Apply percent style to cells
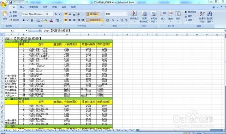Viewport: 226px width, 134px height. pyautogui.click(x=113, y=20)
